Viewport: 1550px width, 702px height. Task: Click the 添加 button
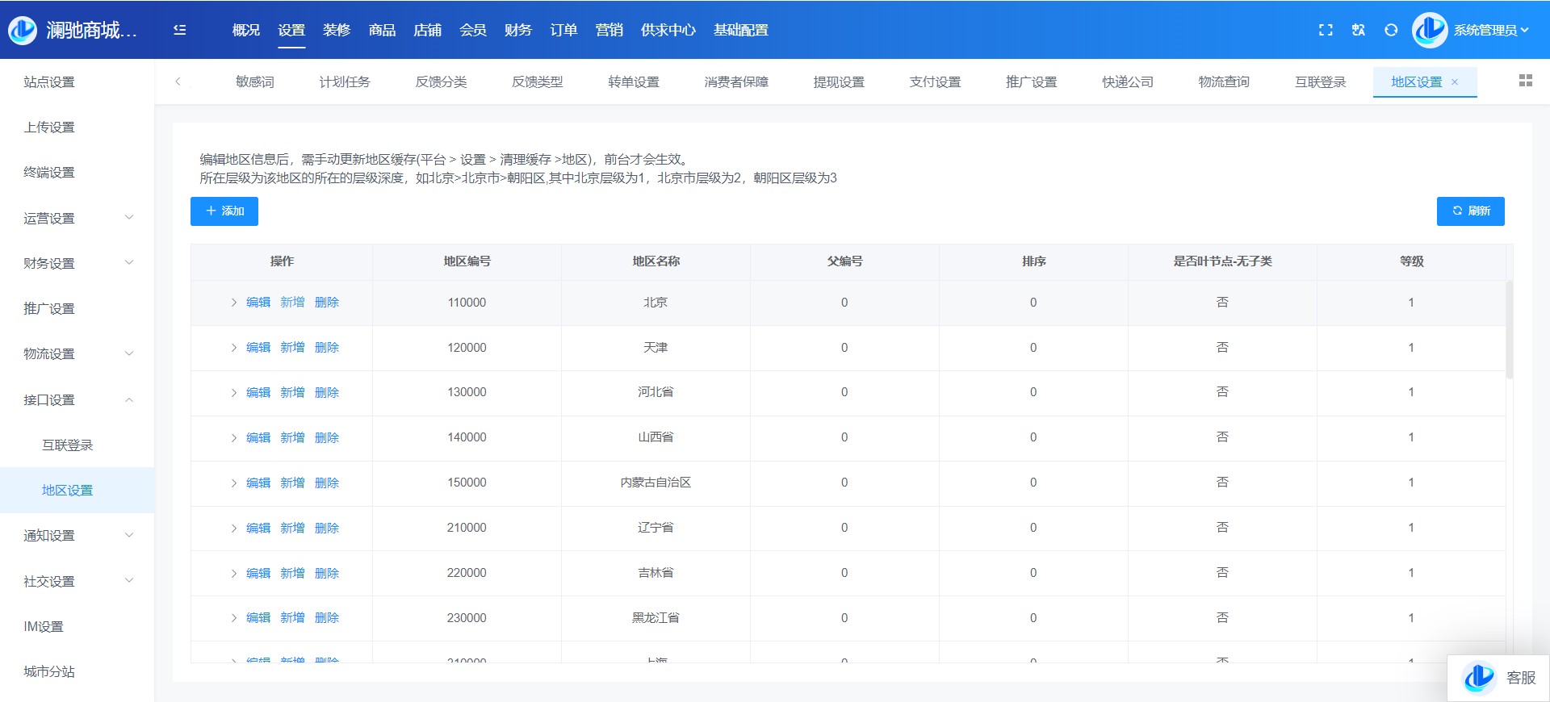click(x=224, y=211)
